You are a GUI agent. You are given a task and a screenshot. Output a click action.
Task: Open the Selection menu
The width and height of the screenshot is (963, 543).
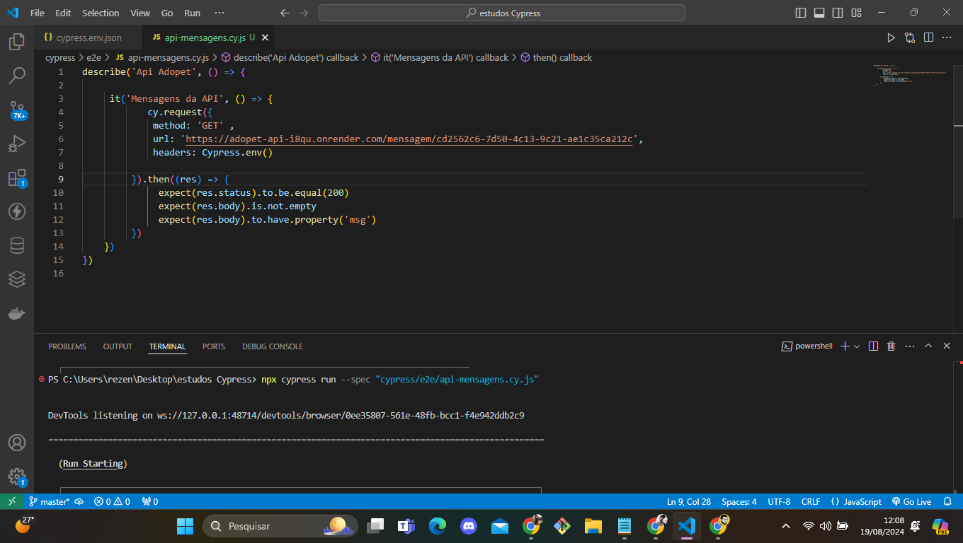coord(101,13)
